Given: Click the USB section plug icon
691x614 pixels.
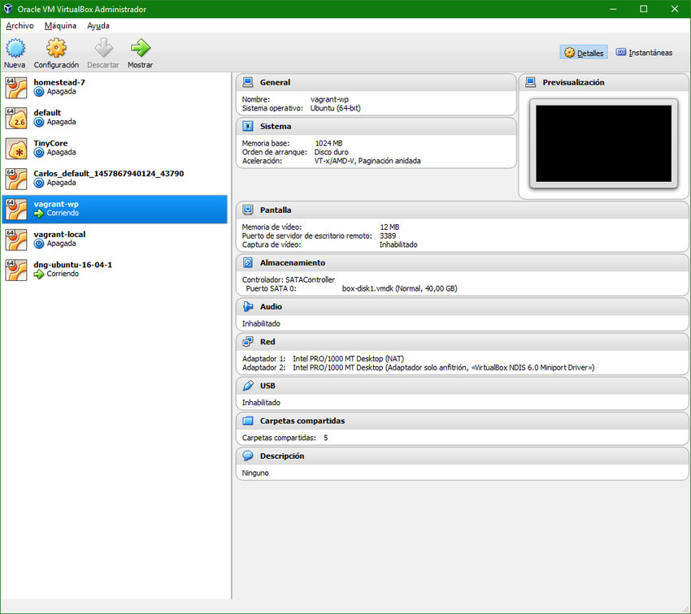Looking at the screenshot, I should pos(248,386).
